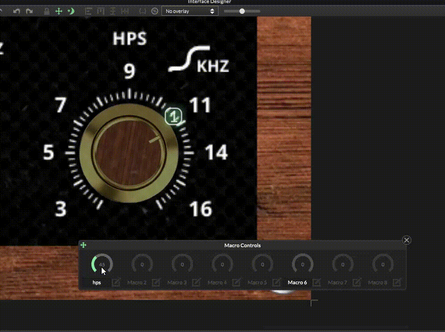Enable the green move/drag mode icon
This screenshot has width=445, height=332.
59,11
